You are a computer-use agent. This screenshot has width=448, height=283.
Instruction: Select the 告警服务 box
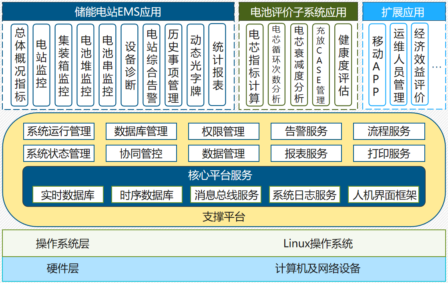(x=306, y=131)
